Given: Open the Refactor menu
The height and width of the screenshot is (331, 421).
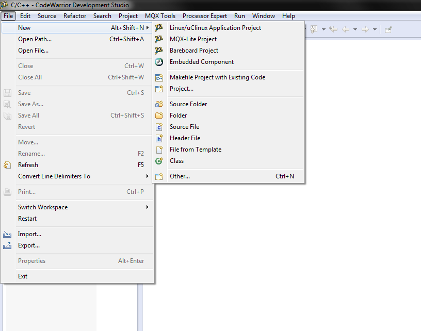Looking at the screenshot, I should tap(75, 16).
